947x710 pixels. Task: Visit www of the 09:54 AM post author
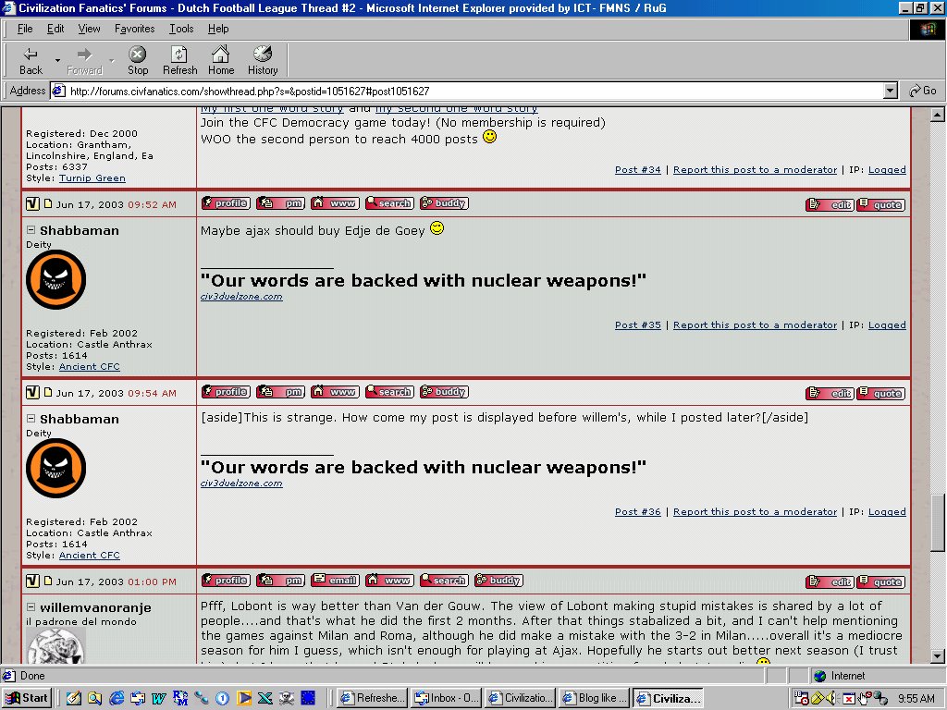[335, 392]
